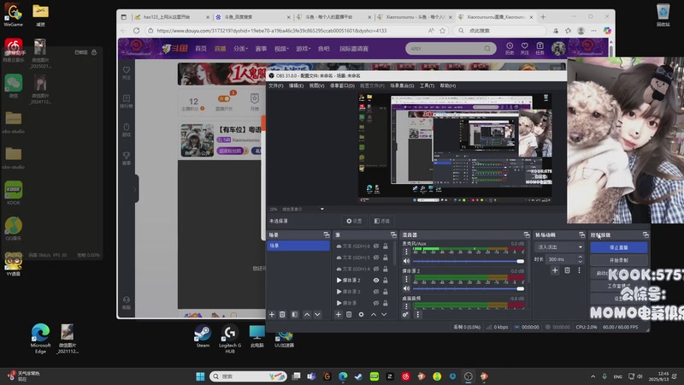Screen dimensions: 684x385
Task: Hide the 媒体源 2 source
Action: pyautogui.click(x=376, y=281)
